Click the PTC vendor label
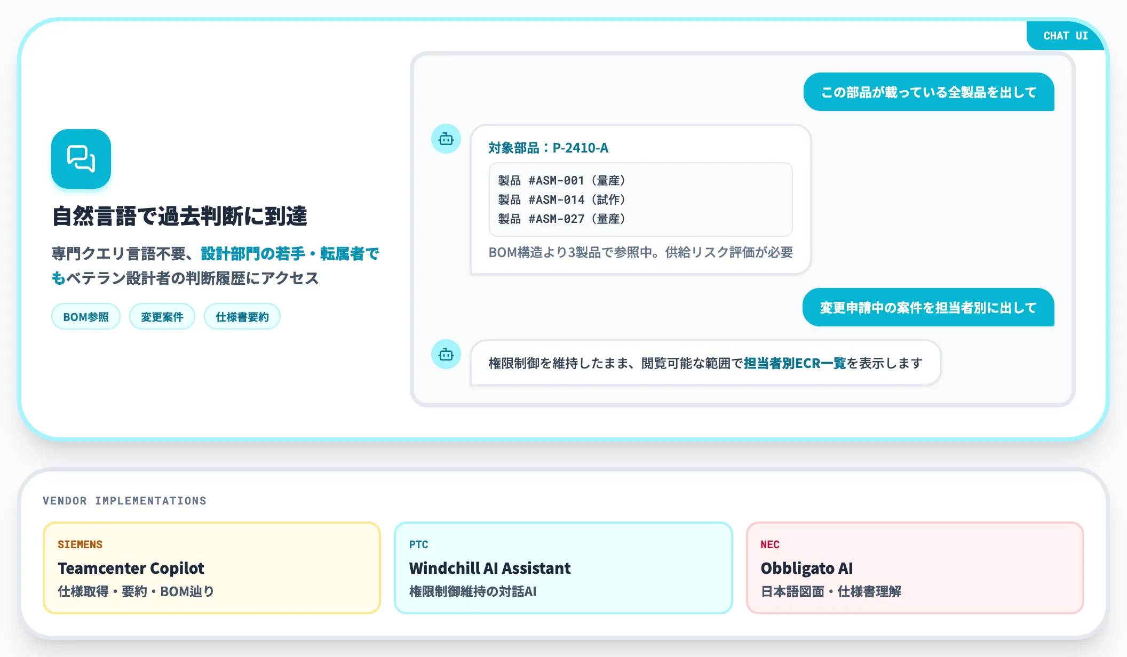 pos(418,544)
